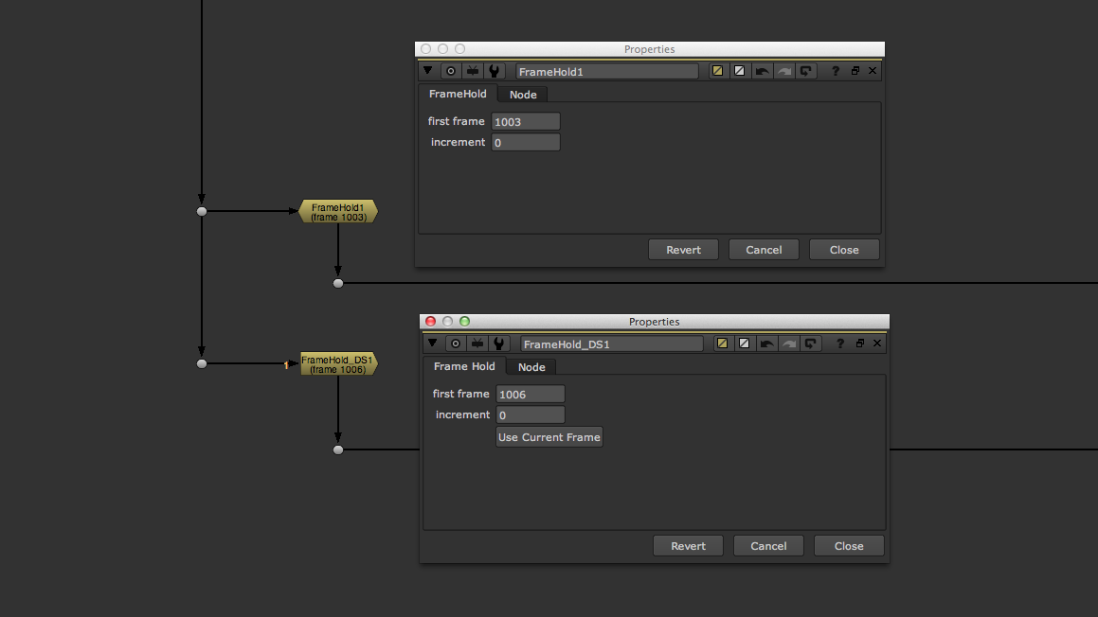Click Close in FrameHold_DS1 properties window
The width and height of the screenshot is (1098, 617).
coord(850,546)
